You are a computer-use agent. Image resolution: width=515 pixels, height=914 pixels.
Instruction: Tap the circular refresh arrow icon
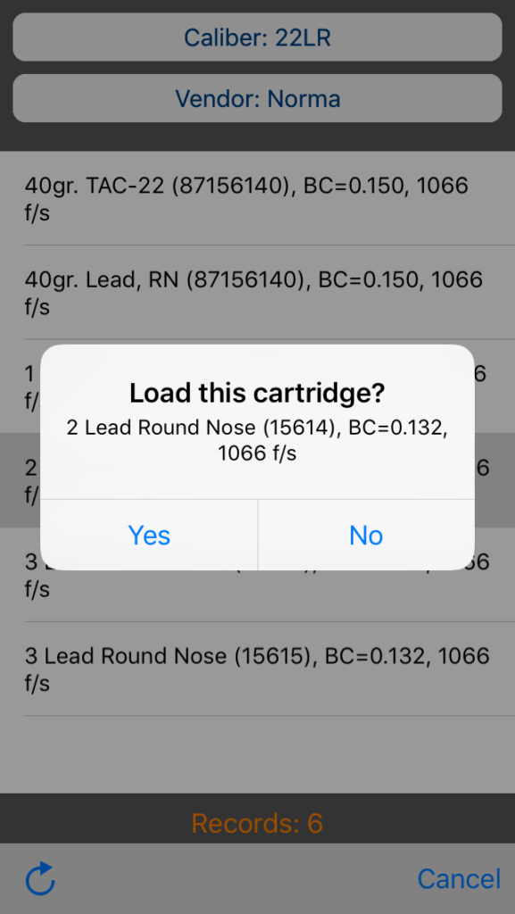(x=40, y=878)
